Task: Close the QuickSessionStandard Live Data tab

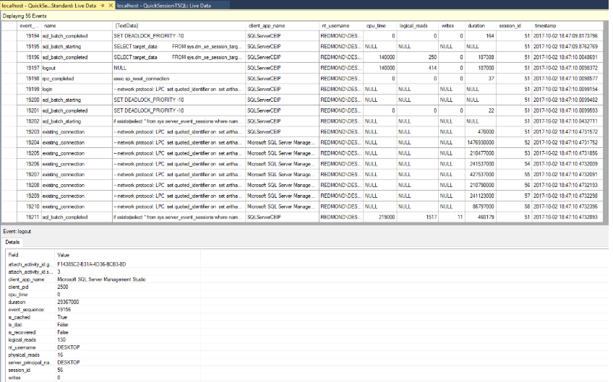Action: (109, 4)
